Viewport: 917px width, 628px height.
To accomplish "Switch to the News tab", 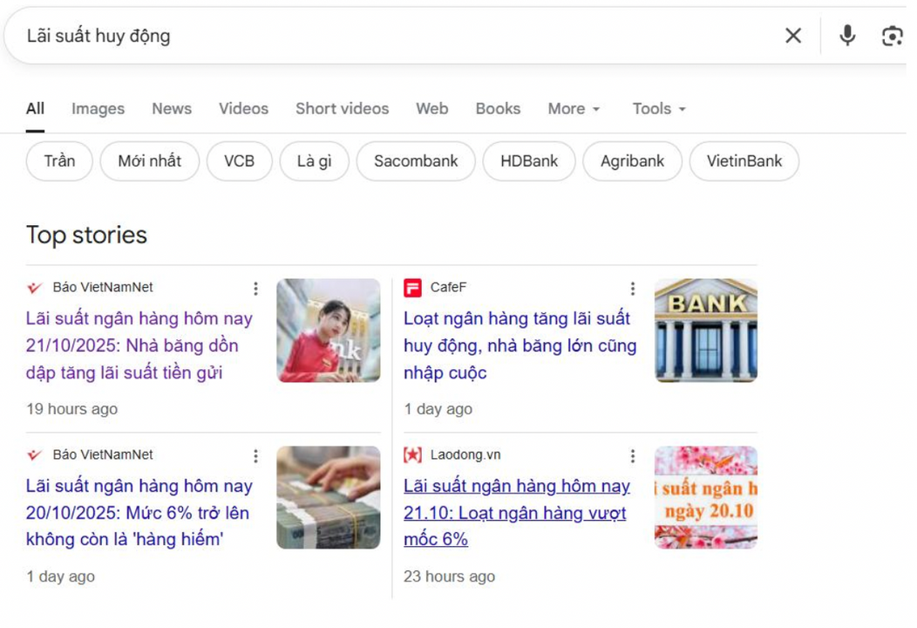I will point(172,109).
